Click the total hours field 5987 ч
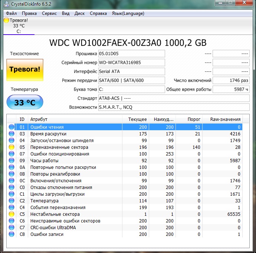The width and height of the screenshot is (256, 253). click(x=231, y=89)
